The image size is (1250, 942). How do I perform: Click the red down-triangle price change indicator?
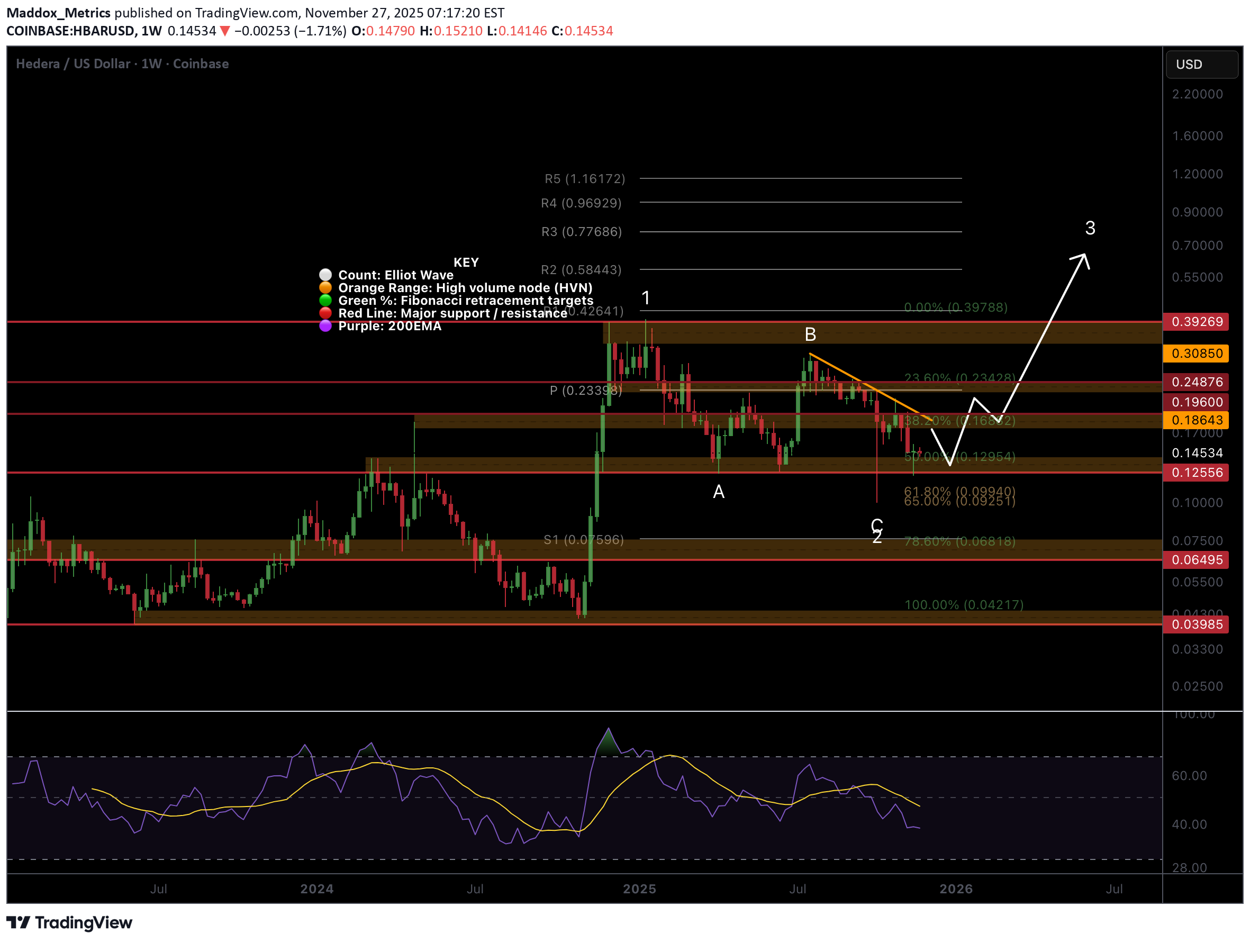coord(225,31)
